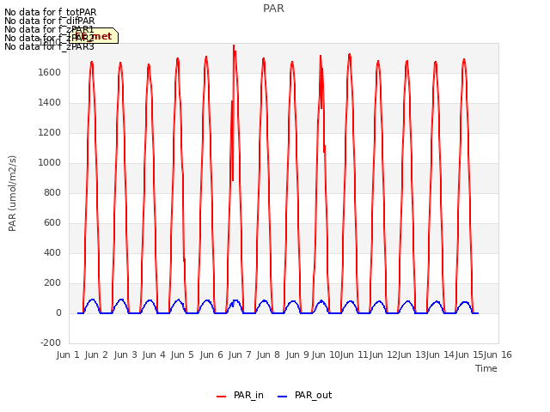This screenshot has width=550, height=412.
Task: Click the 'No data for f_difPAR' message
Action: 50,21
